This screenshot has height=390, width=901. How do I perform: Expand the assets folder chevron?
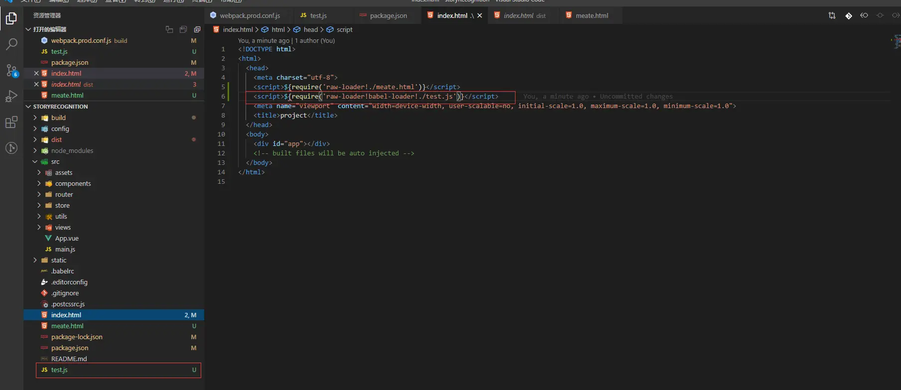pyautogui.click(x=39, y=172)
